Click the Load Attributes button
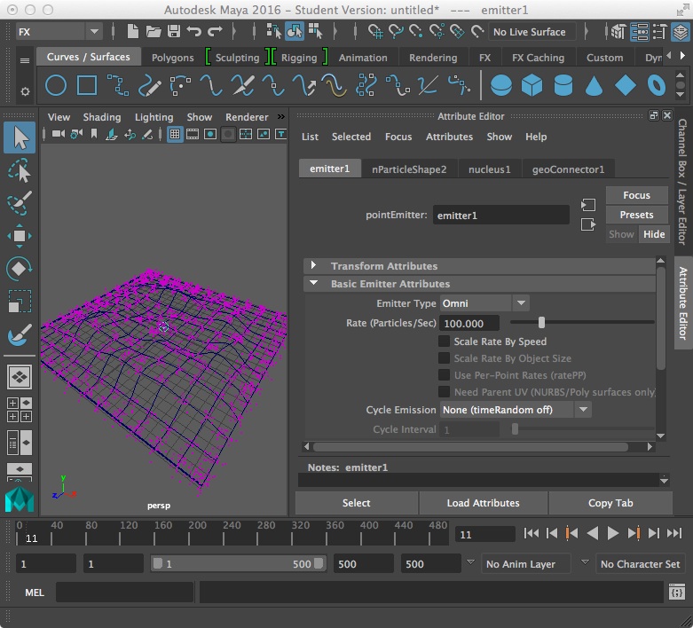693x628 pixels. (x=483, y=503)
